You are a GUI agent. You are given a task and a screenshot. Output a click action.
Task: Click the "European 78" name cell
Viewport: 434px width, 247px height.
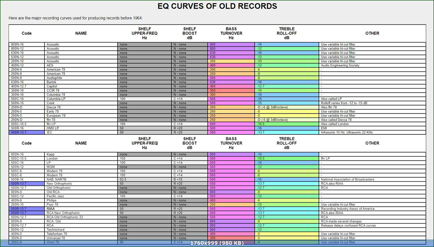(81, 116)
